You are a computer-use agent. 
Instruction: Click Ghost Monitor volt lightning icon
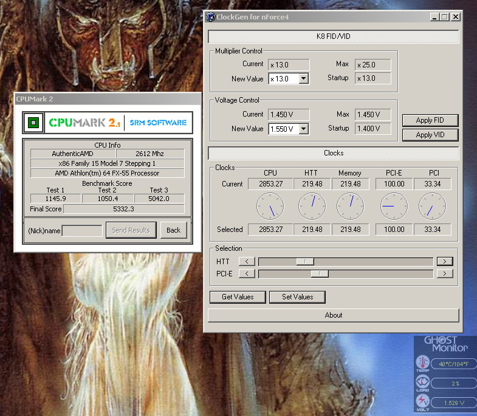click(422, 401)
